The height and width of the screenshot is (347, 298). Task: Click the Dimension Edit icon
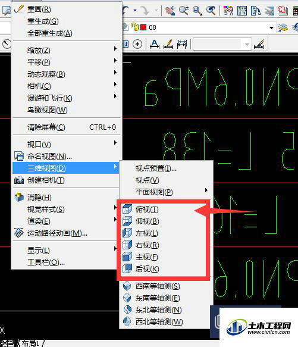[155, 44]
